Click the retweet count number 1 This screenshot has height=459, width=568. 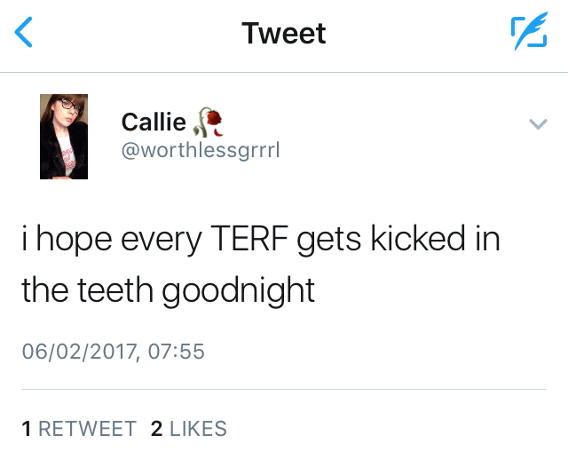27,429
